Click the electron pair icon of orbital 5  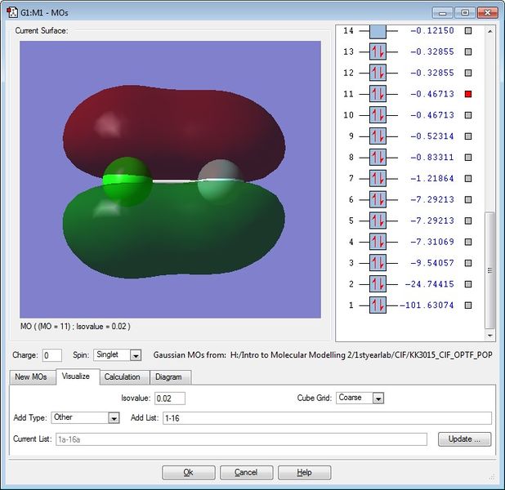point(378,221)
